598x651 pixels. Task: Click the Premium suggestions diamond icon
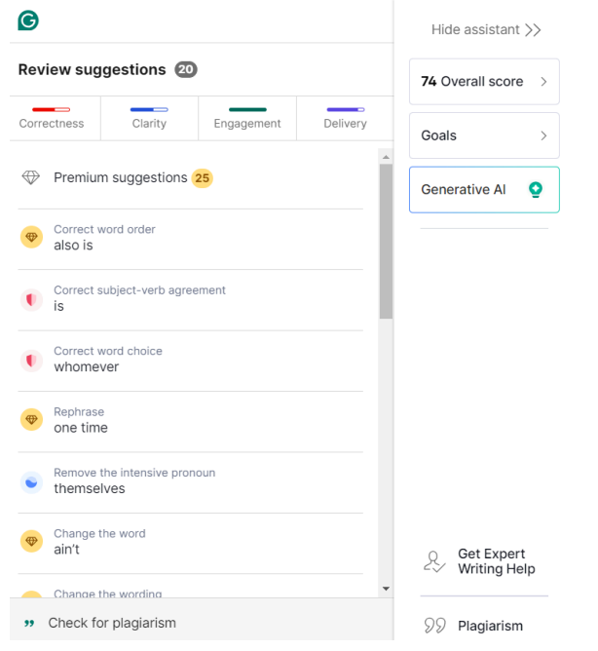(31, 177)
